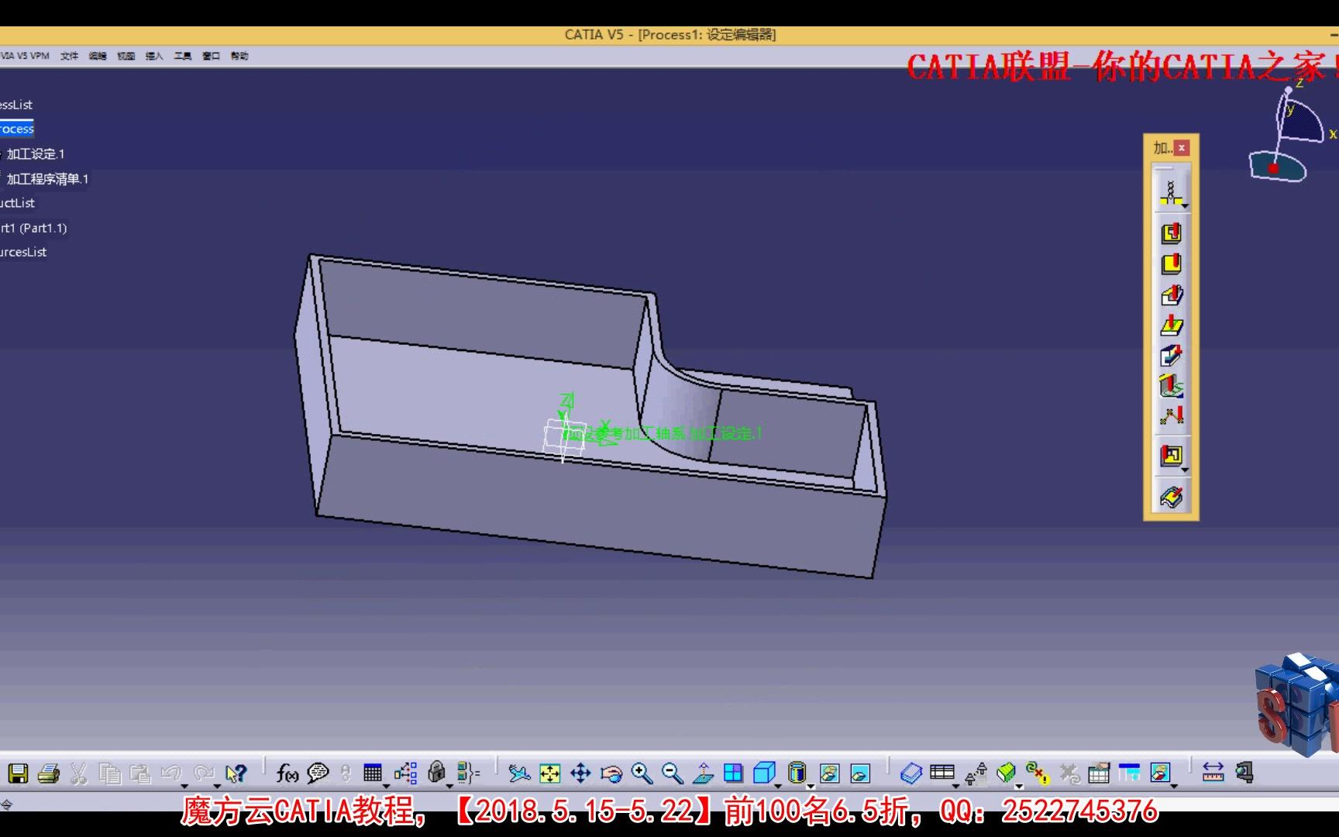Select the Pan tool icon
1339x837 pixels.
(x=580, y=773)
